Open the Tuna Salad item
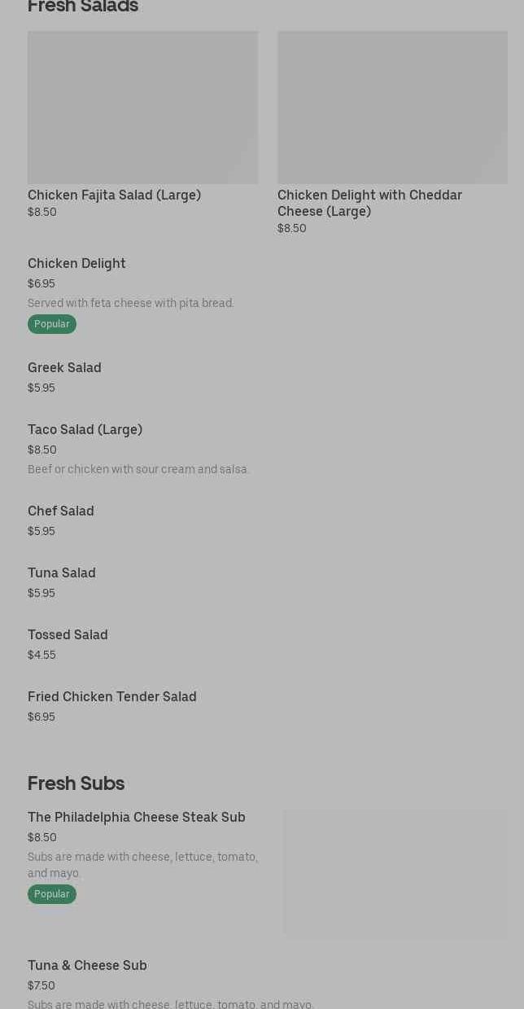Image resolution: width=524 pixels, height=1009 pixels. (x=62, y=573)
